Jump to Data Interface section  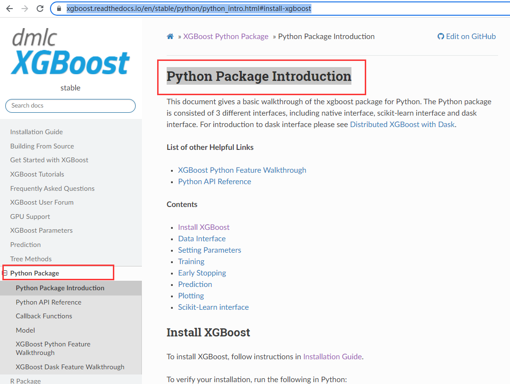tap(201, 239)
